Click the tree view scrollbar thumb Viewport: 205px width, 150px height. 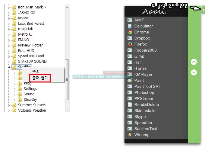point(67,80)
